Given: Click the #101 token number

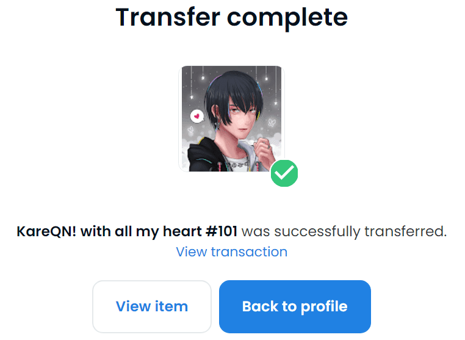Looking at the screenshot, I should coord(222,231).
